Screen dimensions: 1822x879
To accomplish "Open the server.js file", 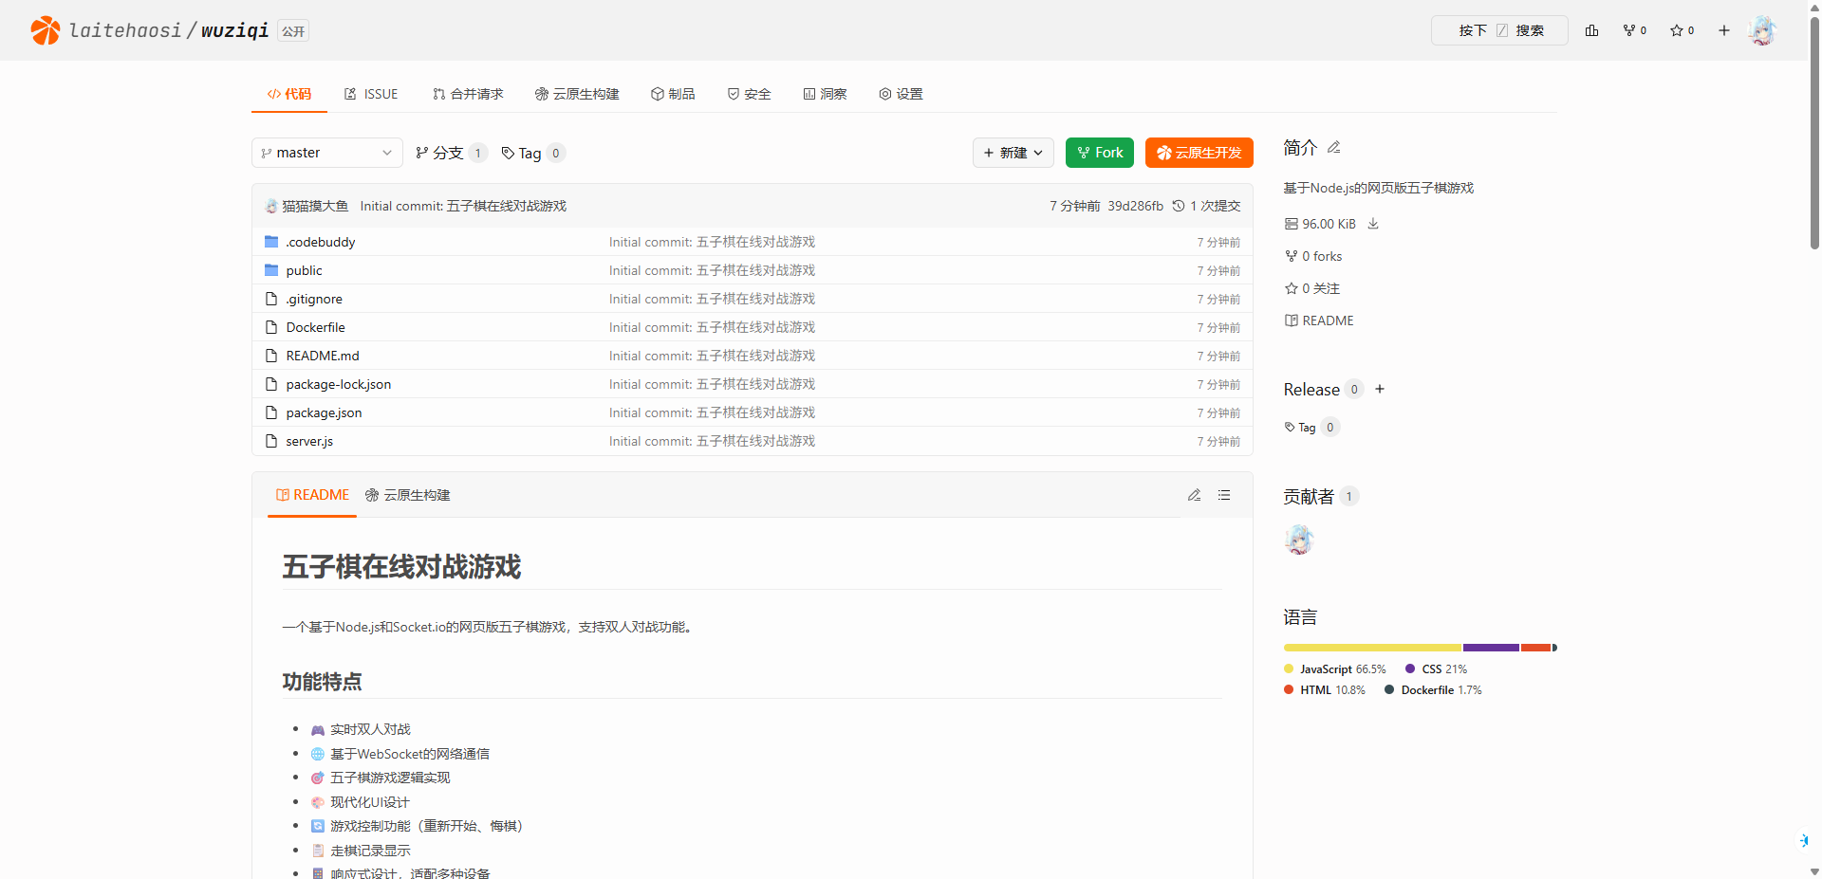I will coord(309,441).
